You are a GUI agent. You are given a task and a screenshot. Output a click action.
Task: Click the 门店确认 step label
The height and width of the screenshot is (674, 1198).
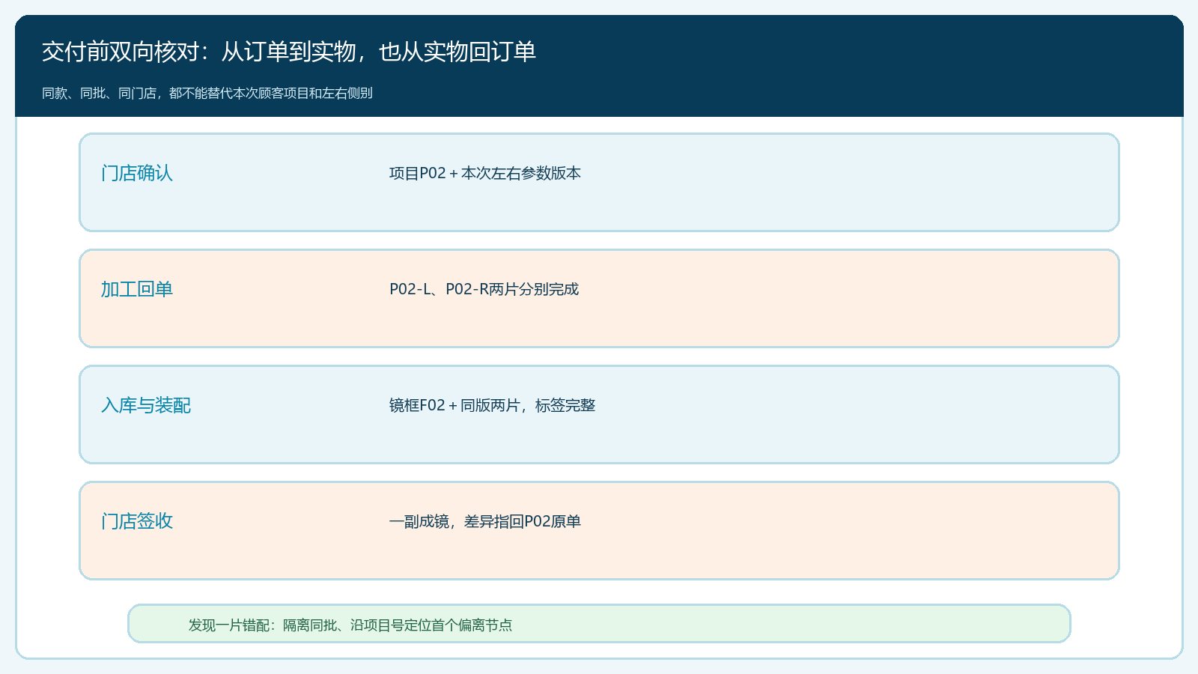(137, 173)
